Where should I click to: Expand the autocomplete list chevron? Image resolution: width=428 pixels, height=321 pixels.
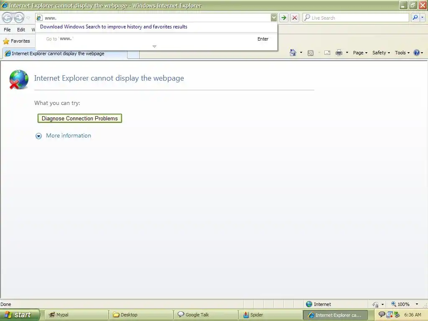tap(155, 46)
